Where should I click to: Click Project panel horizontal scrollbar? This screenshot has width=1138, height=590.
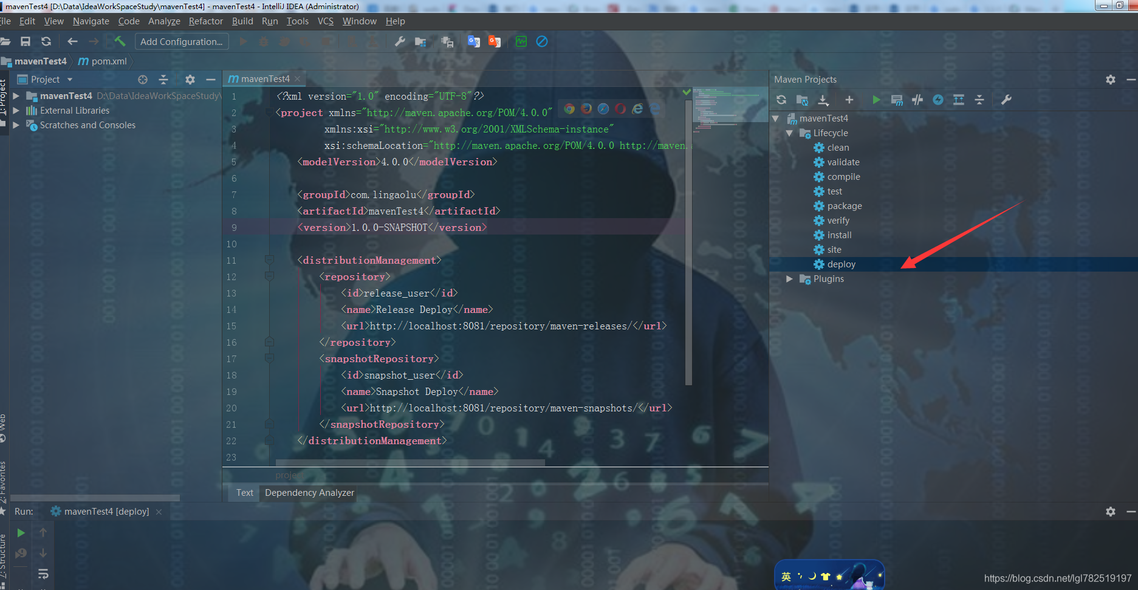point(95,498)
